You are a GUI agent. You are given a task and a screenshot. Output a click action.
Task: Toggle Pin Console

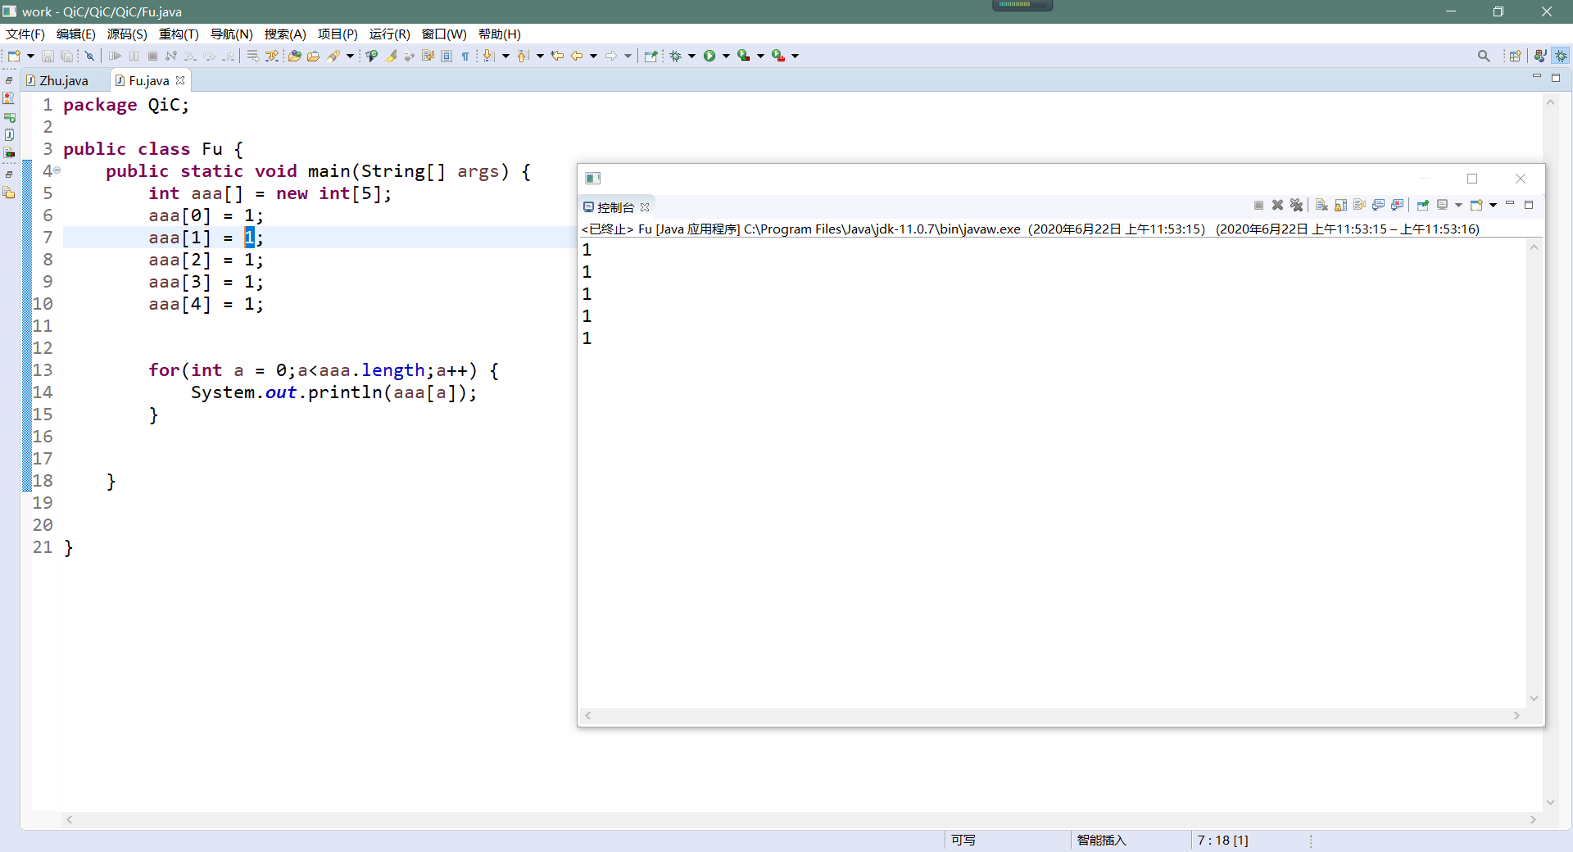pos(1423,205)
